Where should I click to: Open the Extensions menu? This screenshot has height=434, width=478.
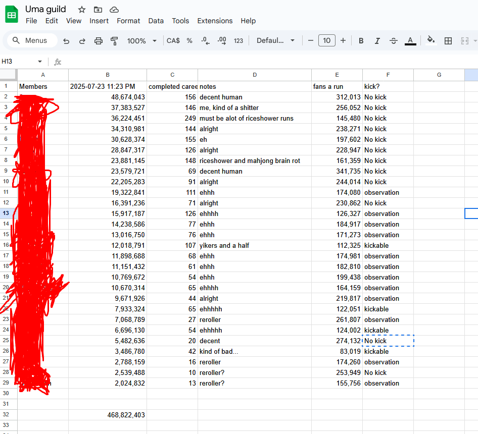[215, 21]
